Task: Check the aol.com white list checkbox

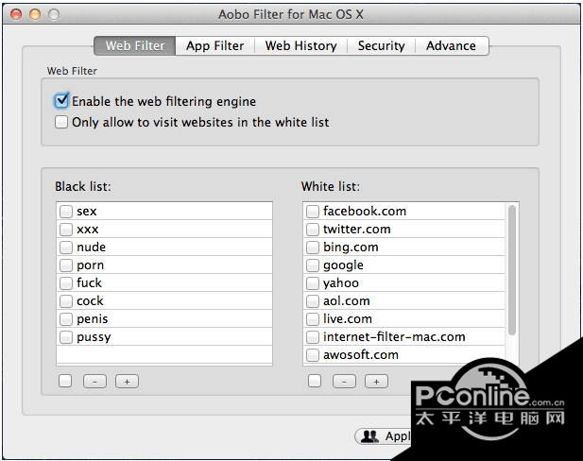Action: 313,300
